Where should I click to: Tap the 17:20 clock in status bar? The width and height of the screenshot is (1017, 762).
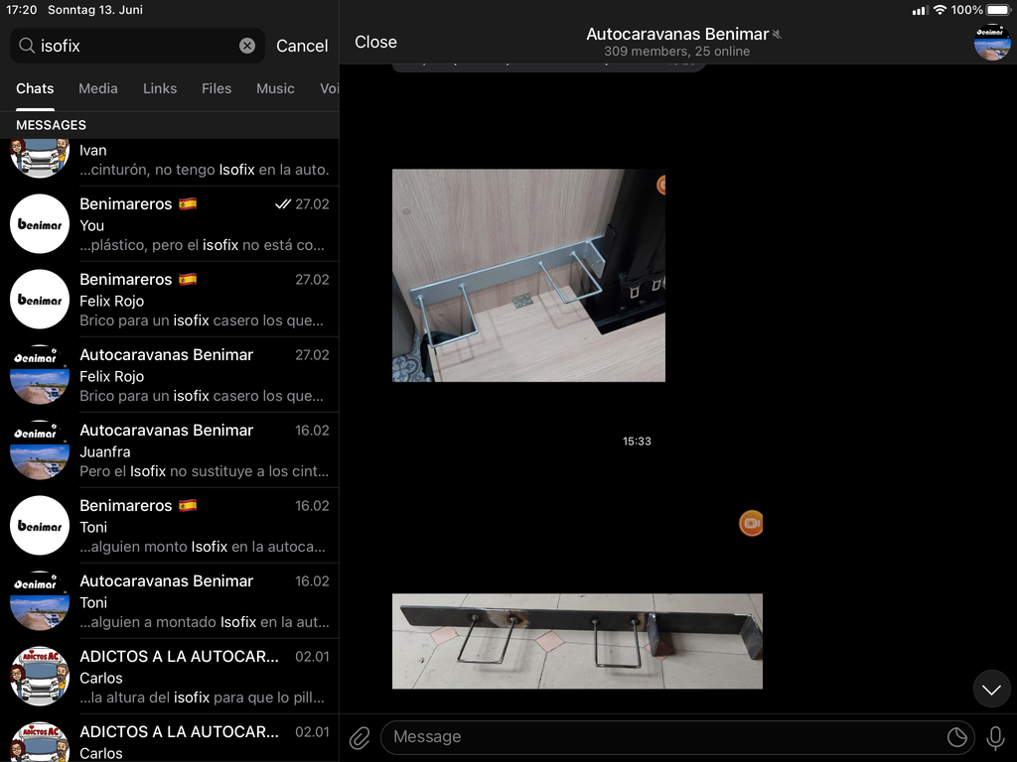pyautogui.click(x=22, y=10)
